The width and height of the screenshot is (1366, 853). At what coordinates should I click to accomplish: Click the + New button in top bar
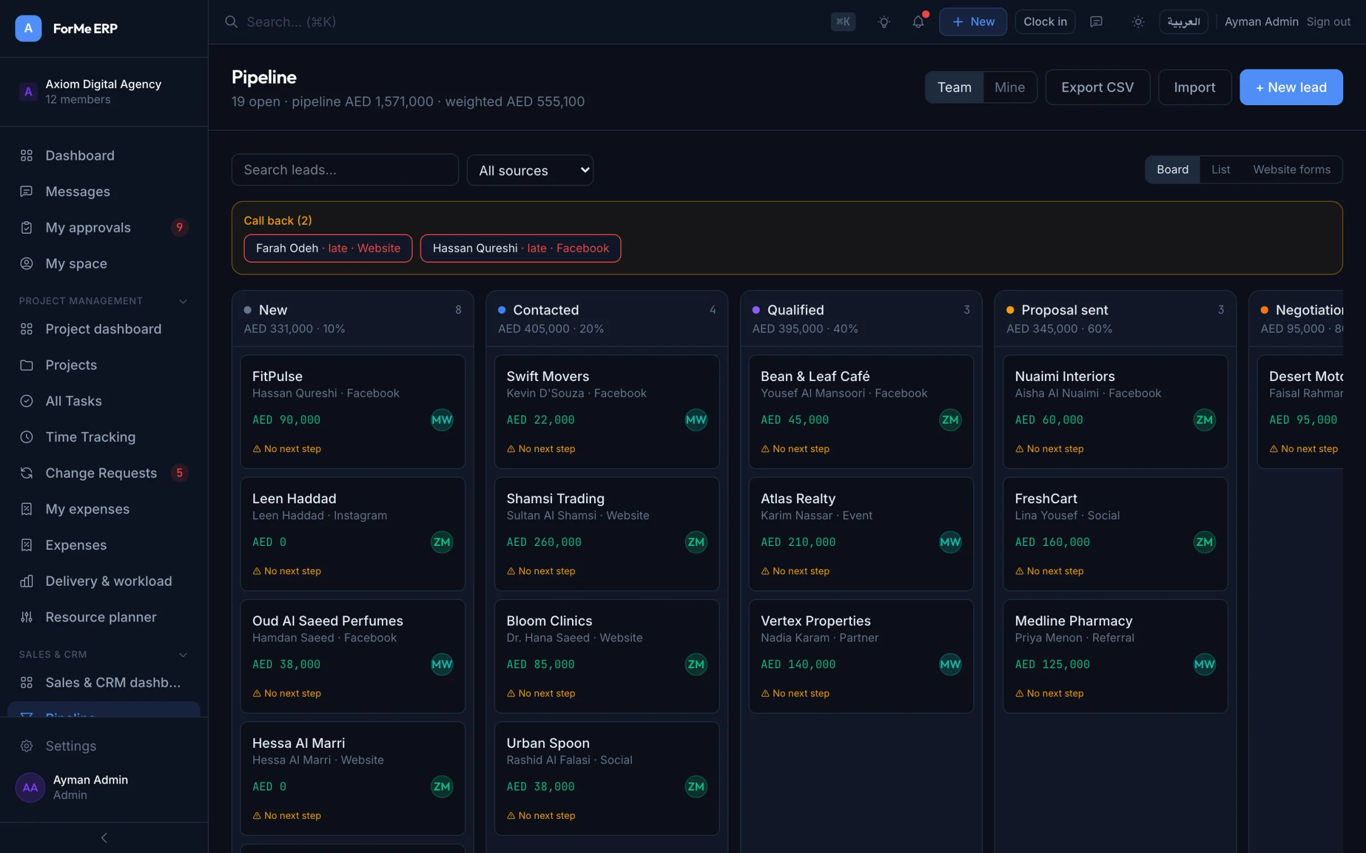(973, 22)
